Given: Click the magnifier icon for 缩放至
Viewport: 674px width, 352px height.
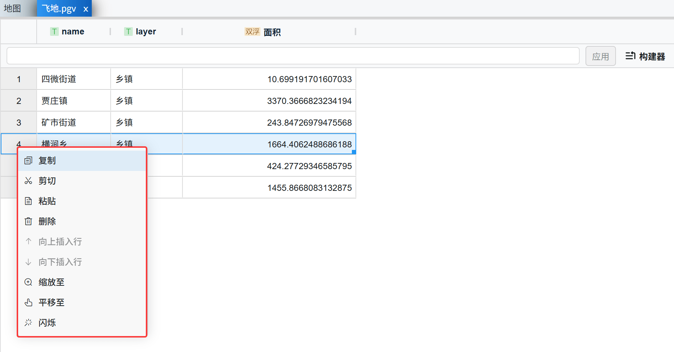Looking at the screenshot, I should [x=28, y=282].
